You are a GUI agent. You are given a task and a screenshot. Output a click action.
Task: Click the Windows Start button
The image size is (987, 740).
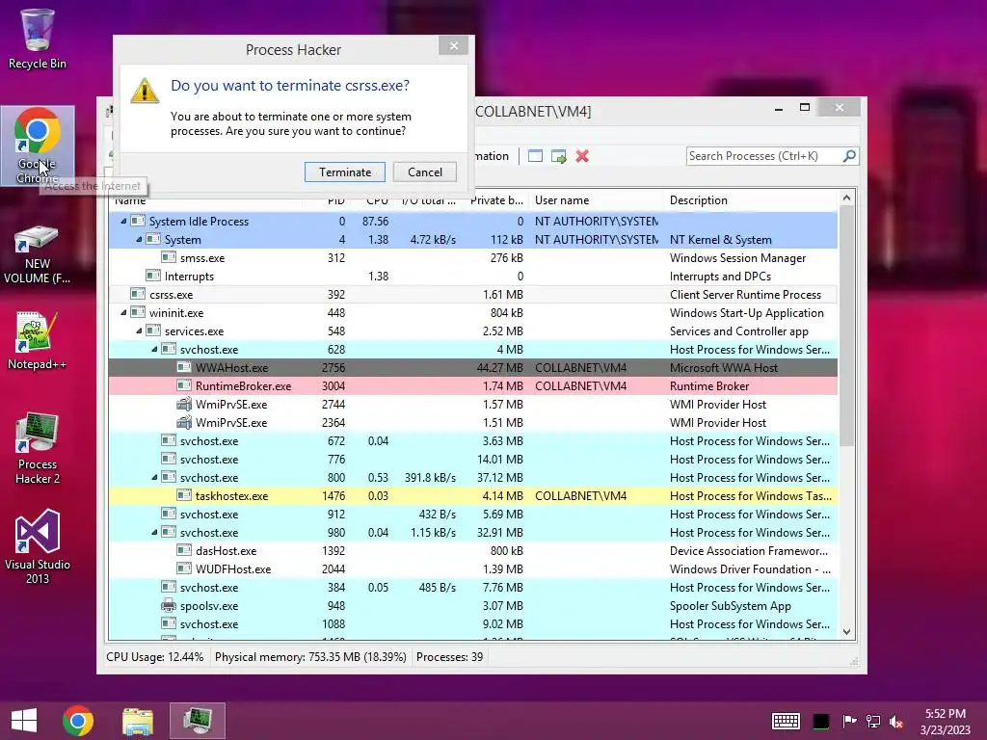(24, 721)
